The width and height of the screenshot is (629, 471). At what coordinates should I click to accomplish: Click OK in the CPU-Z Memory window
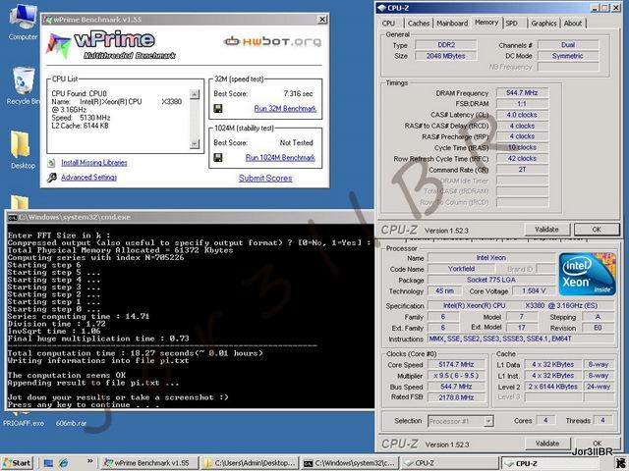pyautogui.click(x=597, y=230)
